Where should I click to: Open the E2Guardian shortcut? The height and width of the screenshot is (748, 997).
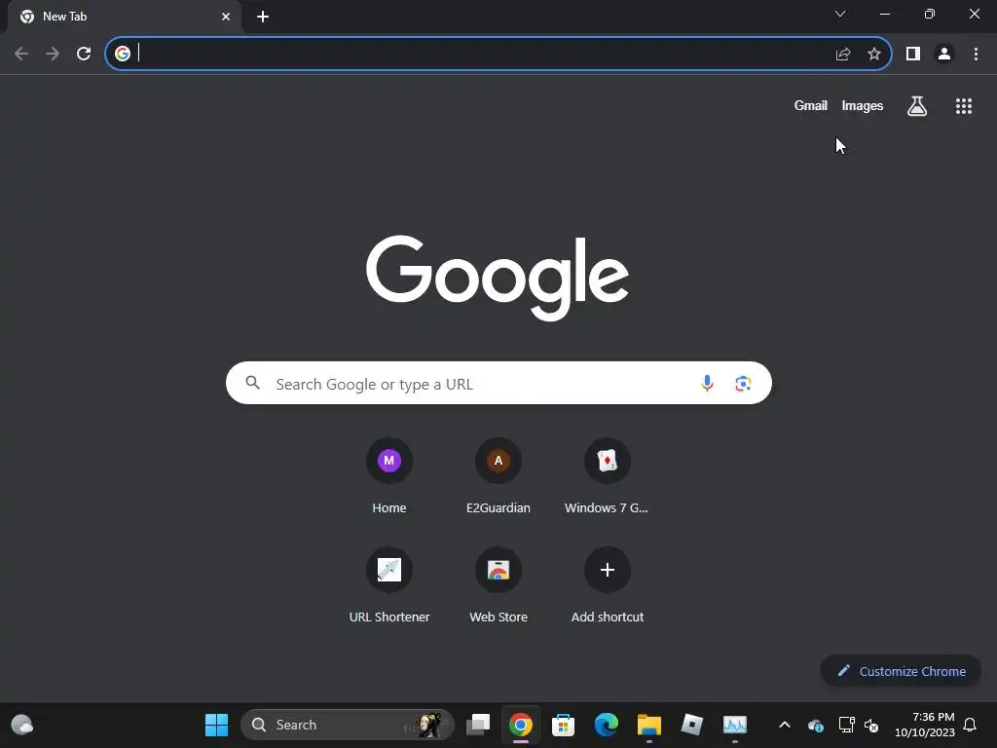click(498, 476)
